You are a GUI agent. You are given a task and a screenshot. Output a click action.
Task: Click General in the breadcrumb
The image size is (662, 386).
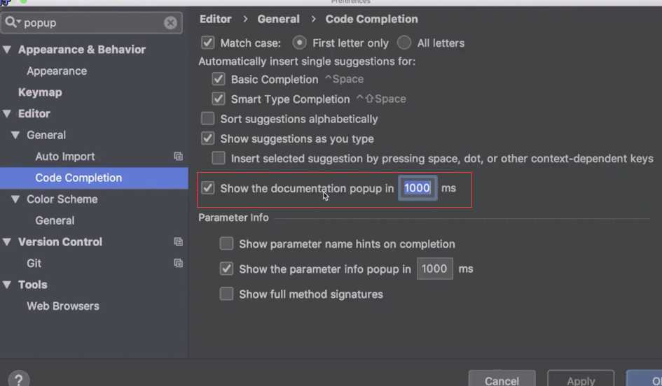click(x=278, y=19)
